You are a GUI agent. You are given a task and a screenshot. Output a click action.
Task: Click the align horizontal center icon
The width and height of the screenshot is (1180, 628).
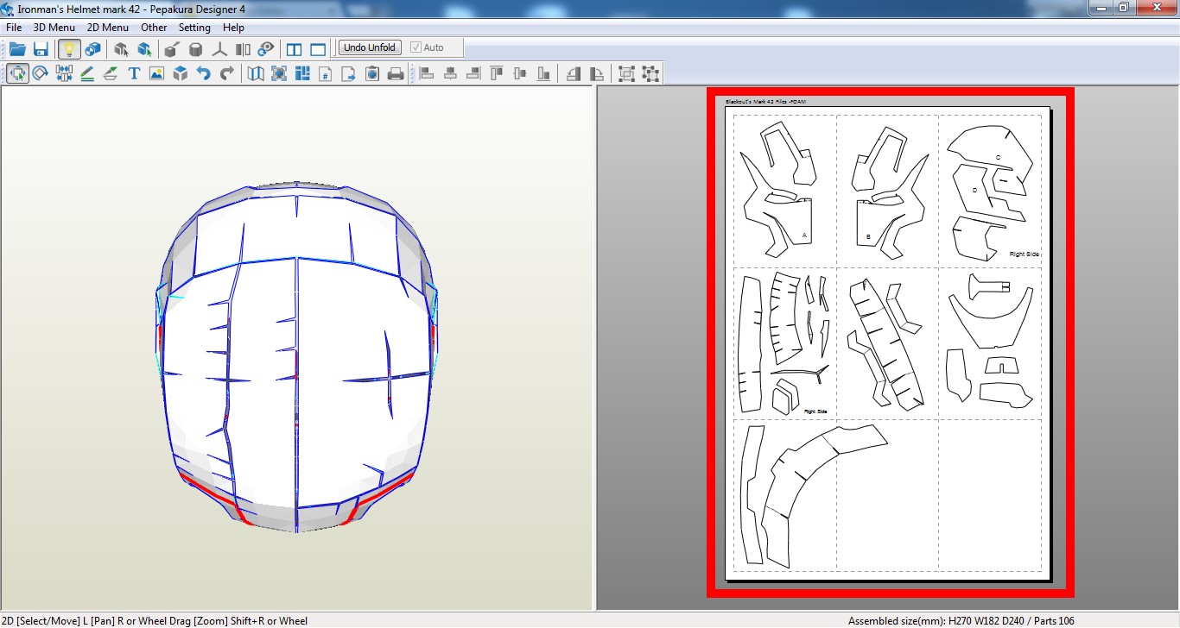450,73
